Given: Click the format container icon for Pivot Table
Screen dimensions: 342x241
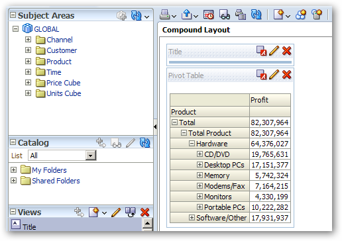Looking at the screenshot, I should tap(261, 74).
